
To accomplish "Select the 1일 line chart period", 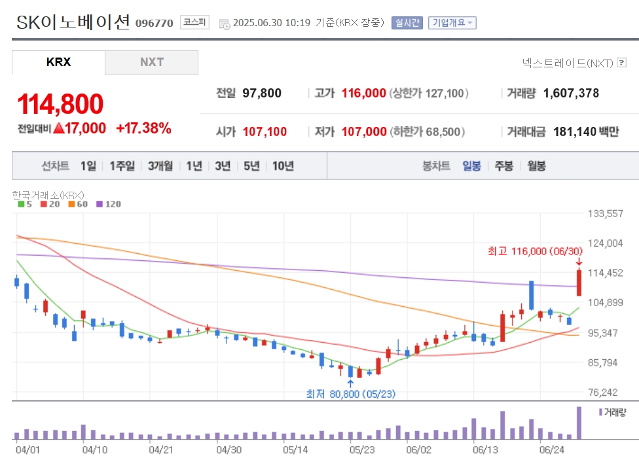I will pos(88,165).
